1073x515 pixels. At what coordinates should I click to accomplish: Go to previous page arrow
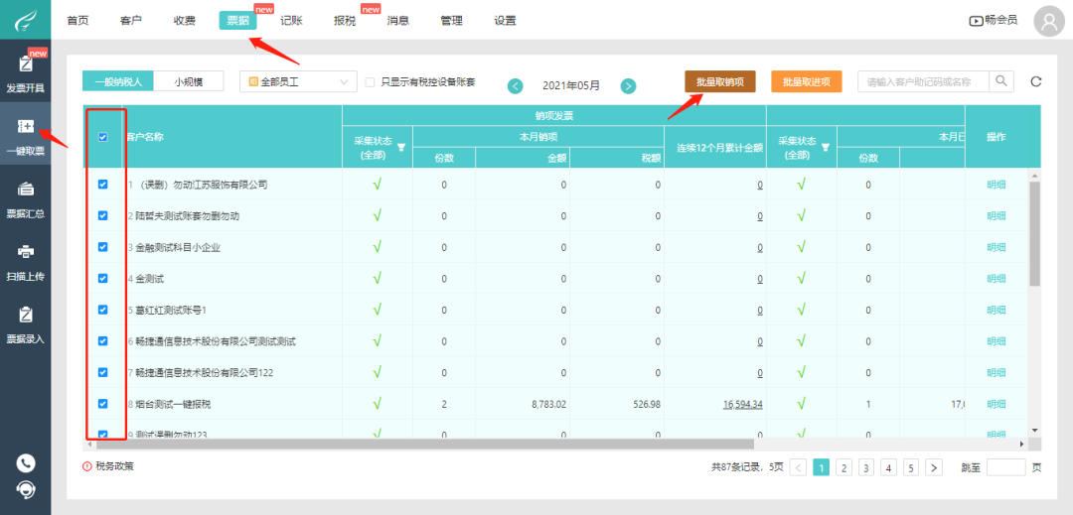tap(798, 468)
